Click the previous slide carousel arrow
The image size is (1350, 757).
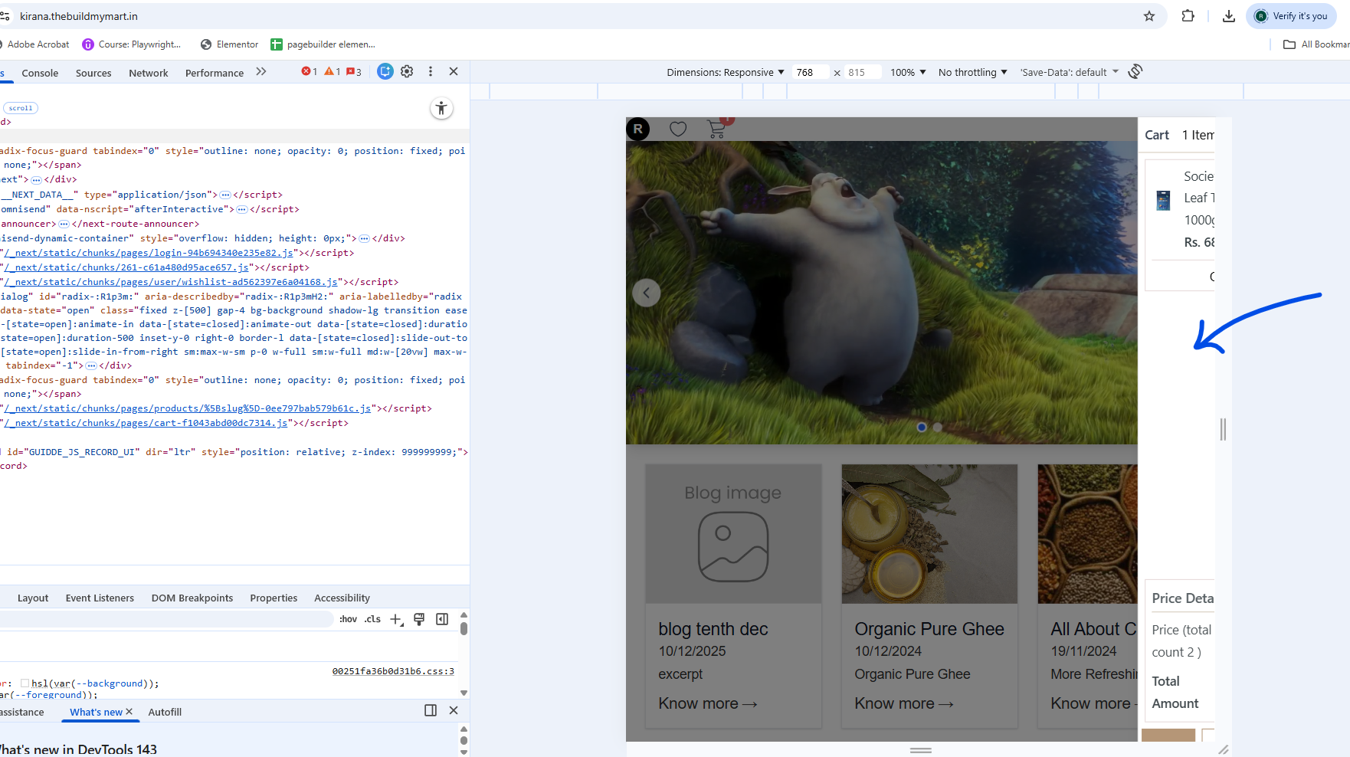[647, 293]
